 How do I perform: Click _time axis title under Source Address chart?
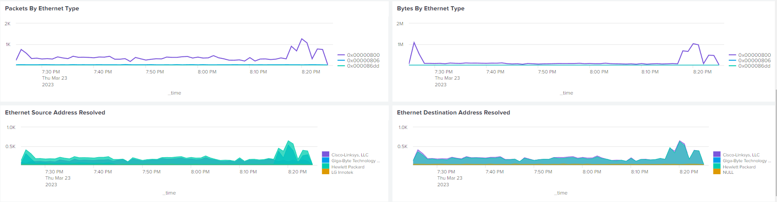(169, 193)
